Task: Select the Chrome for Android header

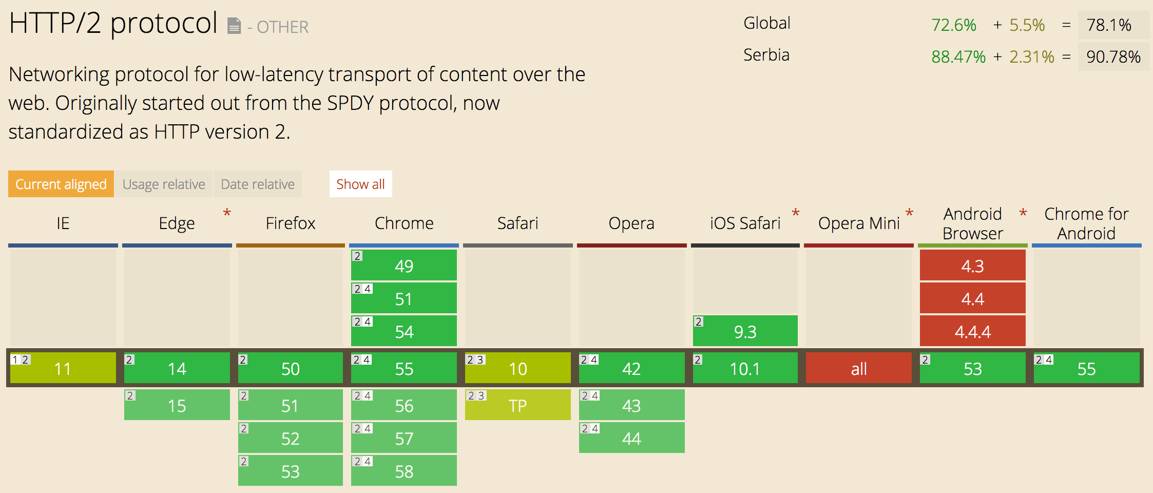Action: coord(1086,223)
